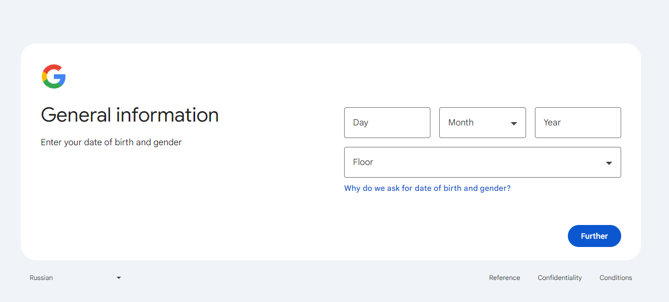The width and height of the screenshot is (669, 302).
Task: Open the Russian language selector
Action: (x=75, y=278)
